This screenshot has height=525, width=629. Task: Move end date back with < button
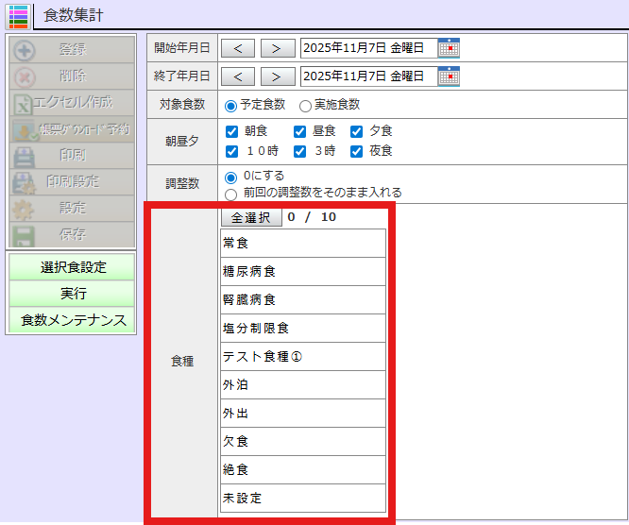(x=238, y=76)
